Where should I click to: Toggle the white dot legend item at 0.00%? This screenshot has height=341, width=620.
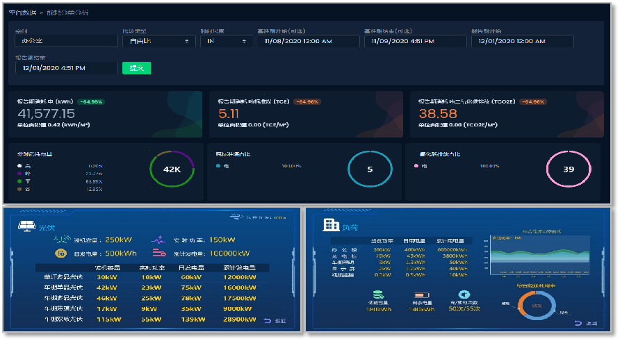tap(19, 165)
